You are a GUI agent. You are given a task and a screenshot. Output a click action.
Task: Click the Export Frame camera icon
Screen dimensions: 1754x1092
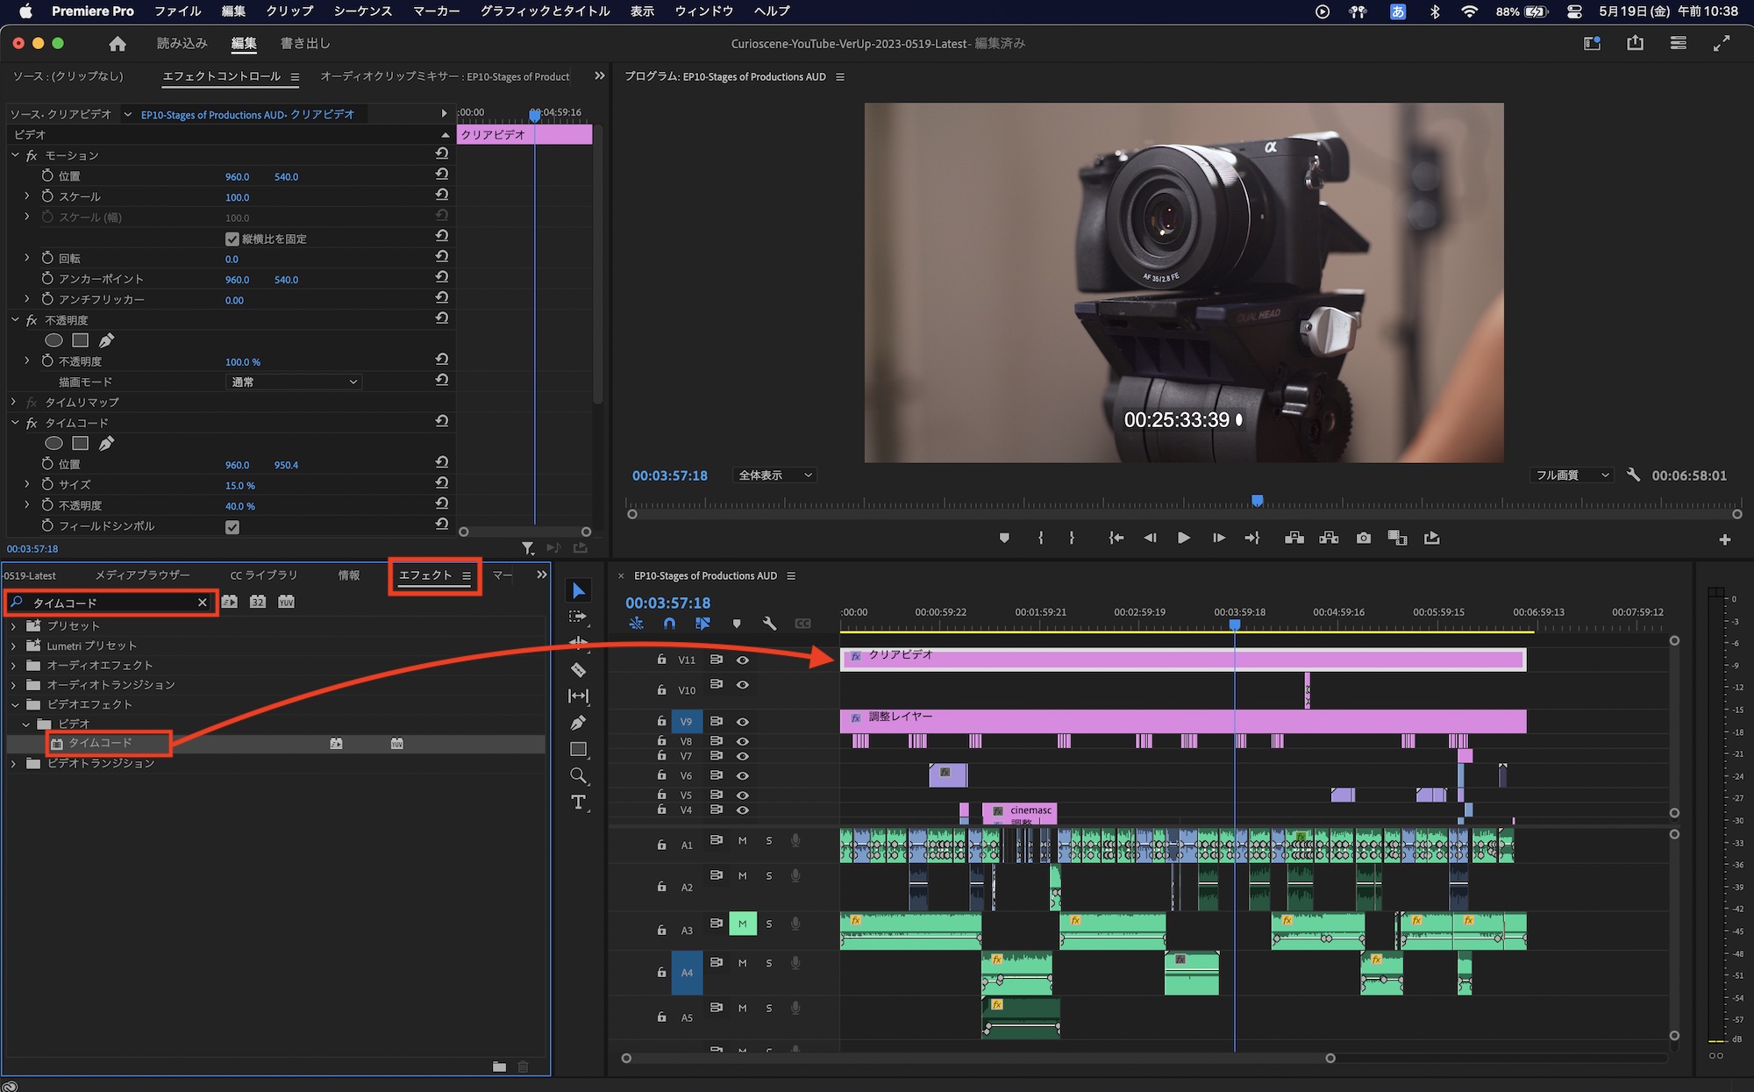point(1363,538)
